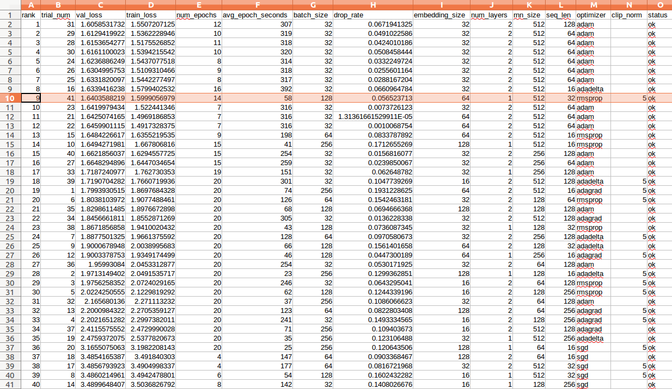Select cell with train_loss 1.5999056979

(150, 98)
